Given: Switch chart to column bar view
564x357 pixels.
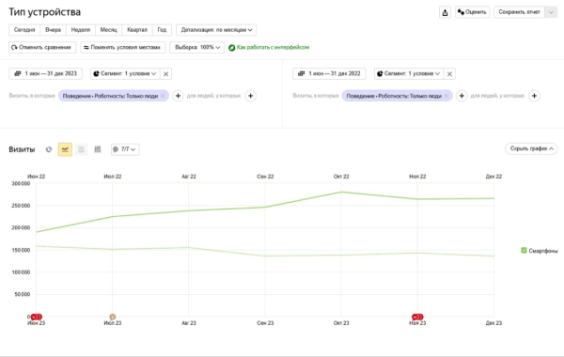Looking at the screenshot, I should click(x=98, y=149).
